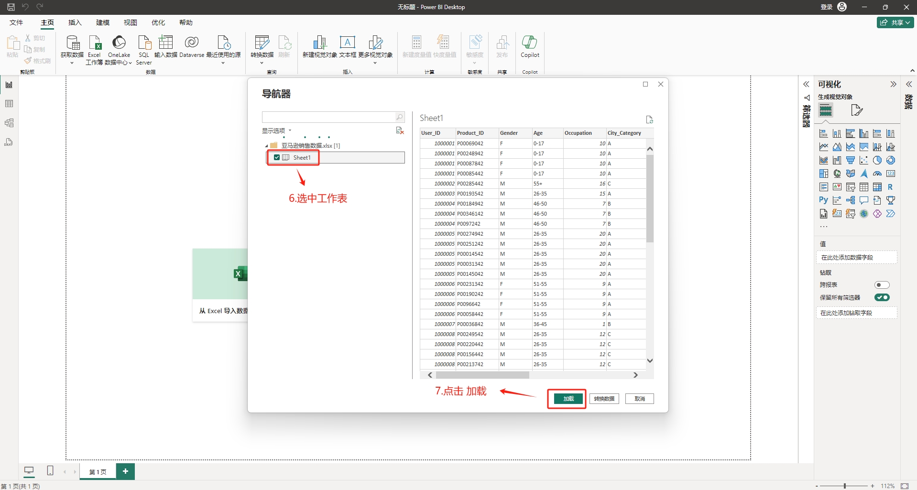This screenshot has width=917, height=490.
Task: Select the Q&A speech bubble visual
Action: coord(863,200)
